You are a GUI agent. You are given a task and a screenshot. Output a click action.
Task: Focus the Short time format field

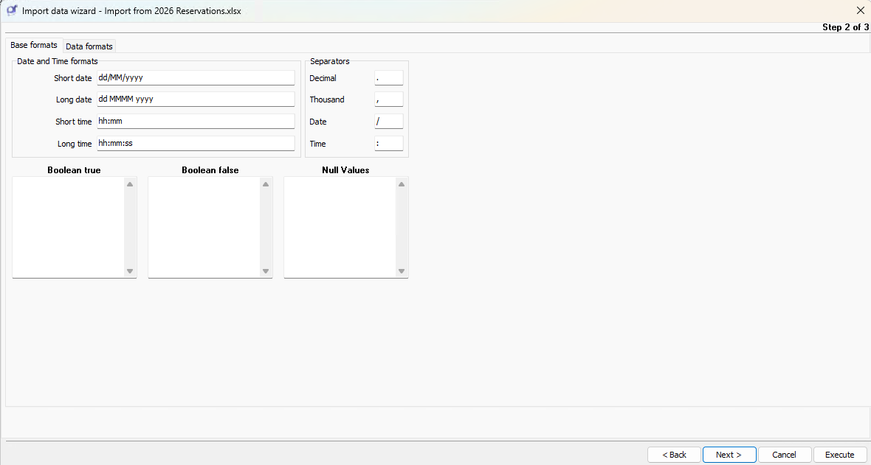pyautogui.click(x=196, y=122)
